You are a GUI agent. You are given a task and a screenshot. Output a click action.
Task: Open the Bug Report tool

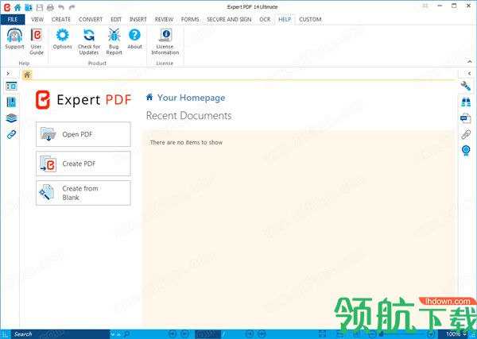(x=114, y=41)
